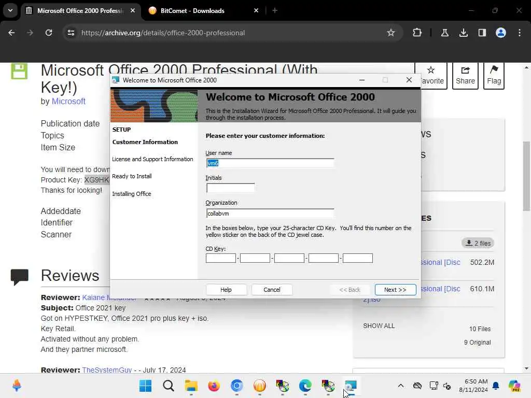This screenshot has width=531, height=398.
Task: Open File Explorer from the taskbar
Action: [x=191, y=386]
